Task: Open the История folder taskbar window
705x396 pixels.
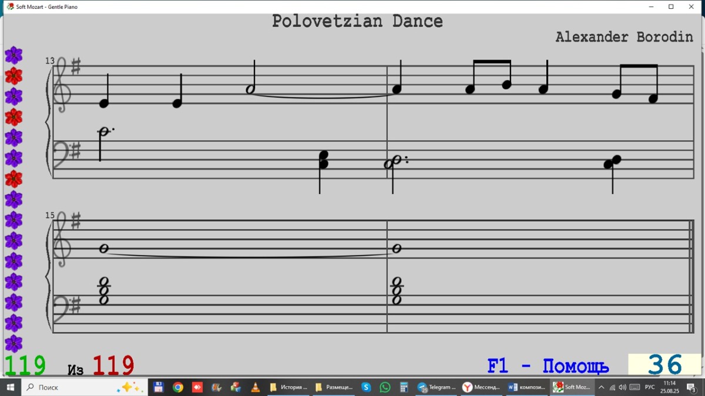Action: 288,387
